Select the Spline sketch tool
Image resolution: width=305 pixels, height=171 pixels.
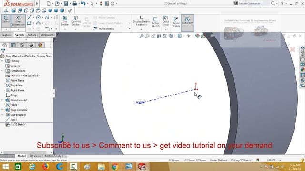(47, 18)
